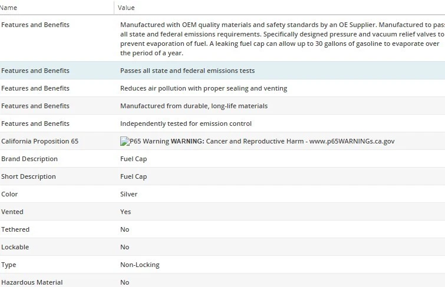Screen dimensions: 445x287
Task: Click the Lockable row 'No' value
Action: 124,247
